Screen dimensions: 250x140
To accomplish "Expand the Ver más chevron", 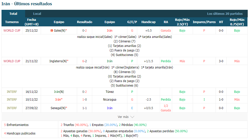I will tap(132, 117).
